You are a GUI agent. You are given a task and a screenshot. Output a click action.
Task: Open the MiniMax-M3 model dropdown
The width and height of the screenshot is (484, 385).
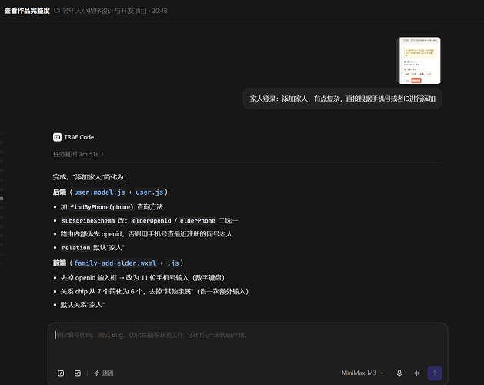click(362, 373)
